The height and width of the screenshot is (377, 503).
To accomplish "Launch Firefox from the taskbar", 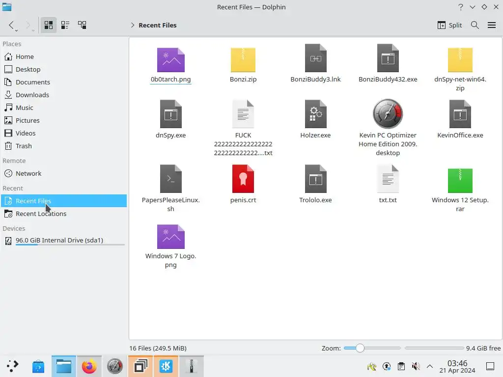I will (x=89, y=366).
